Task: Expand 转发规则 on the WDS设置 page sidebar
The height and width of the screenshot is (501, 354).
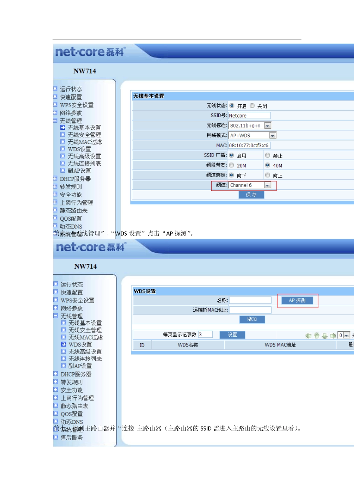Action: pyautogui.click(x=56, y=381)
